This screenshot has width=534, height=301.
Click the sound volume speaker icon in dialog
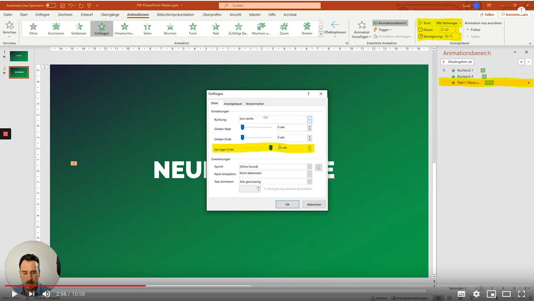(x=318, y=167)
